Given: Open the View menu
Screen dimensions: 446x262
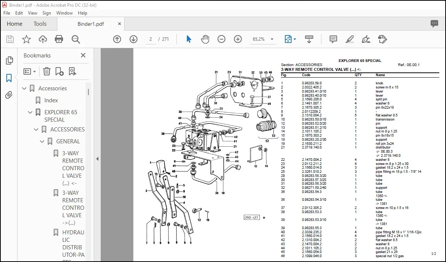Looking at the screenshot, I should [x=32, y=13].
